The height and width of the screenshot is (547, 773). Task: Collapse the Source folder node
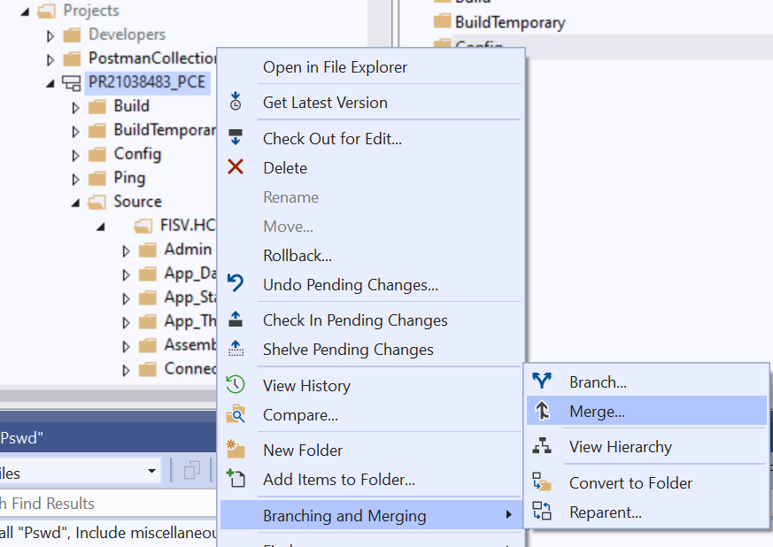(76, 202)
